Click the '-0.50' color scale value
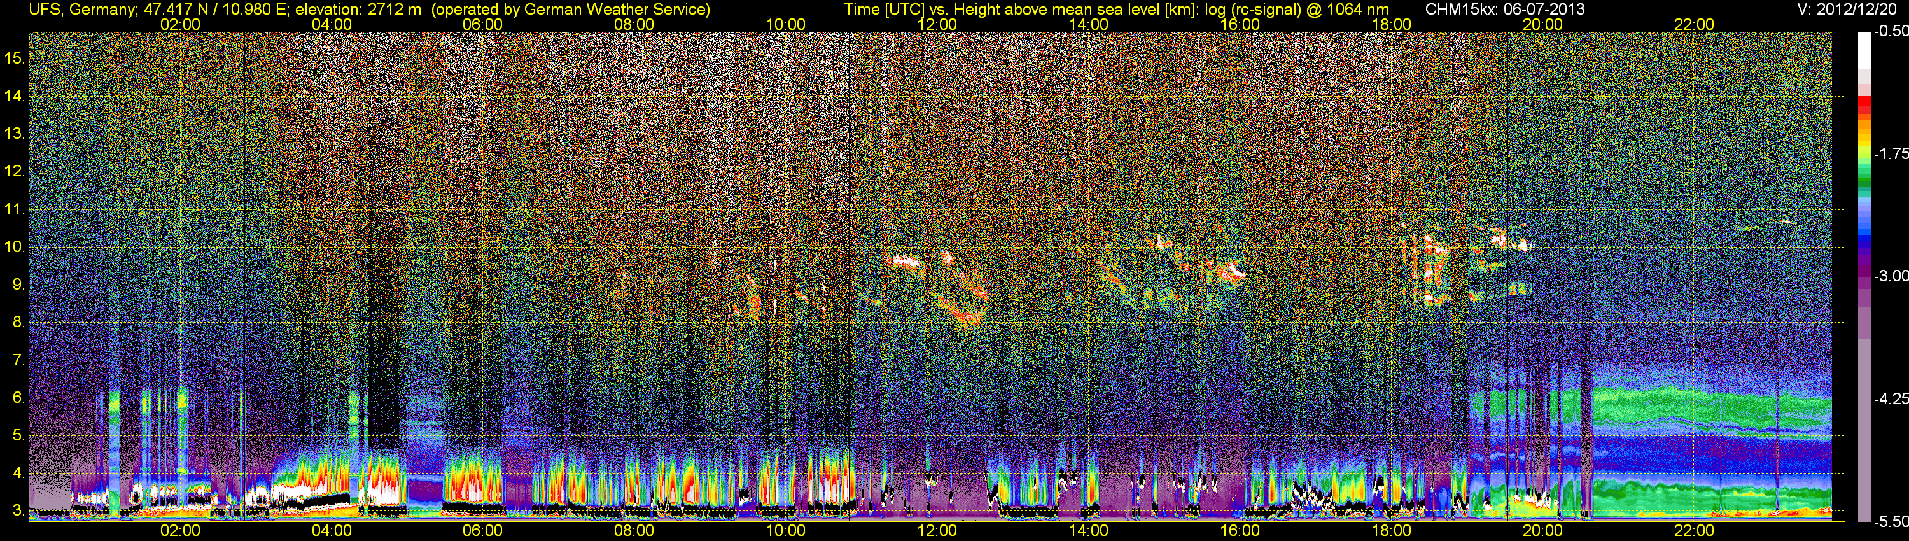 click(1891, 31)
